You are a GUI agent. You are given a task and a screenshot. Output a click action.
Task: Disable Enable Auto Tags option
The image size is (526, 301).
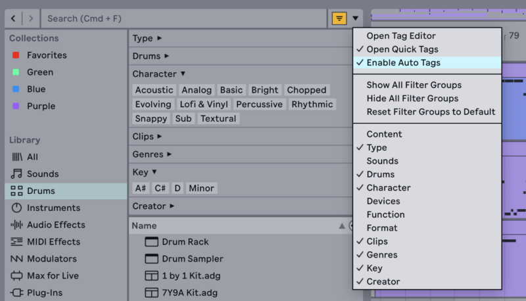[x=403, y=62]
